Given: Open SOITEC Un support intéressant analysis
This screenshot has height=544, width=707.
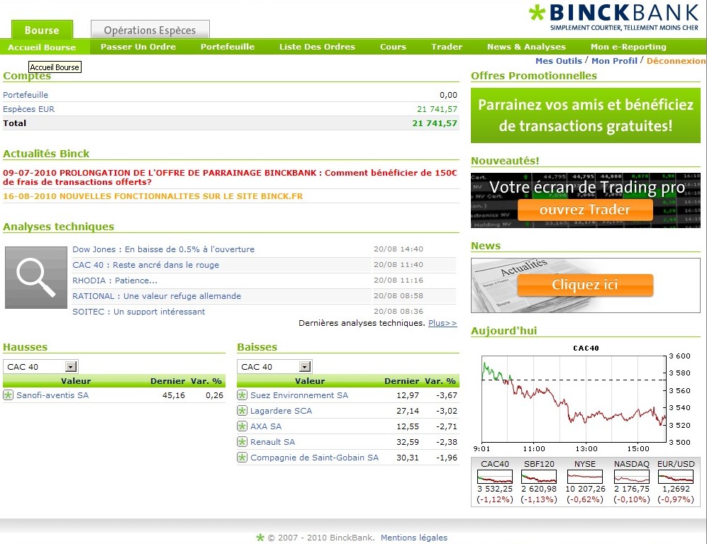Looking at the screenshot, I should click(138, 311).
